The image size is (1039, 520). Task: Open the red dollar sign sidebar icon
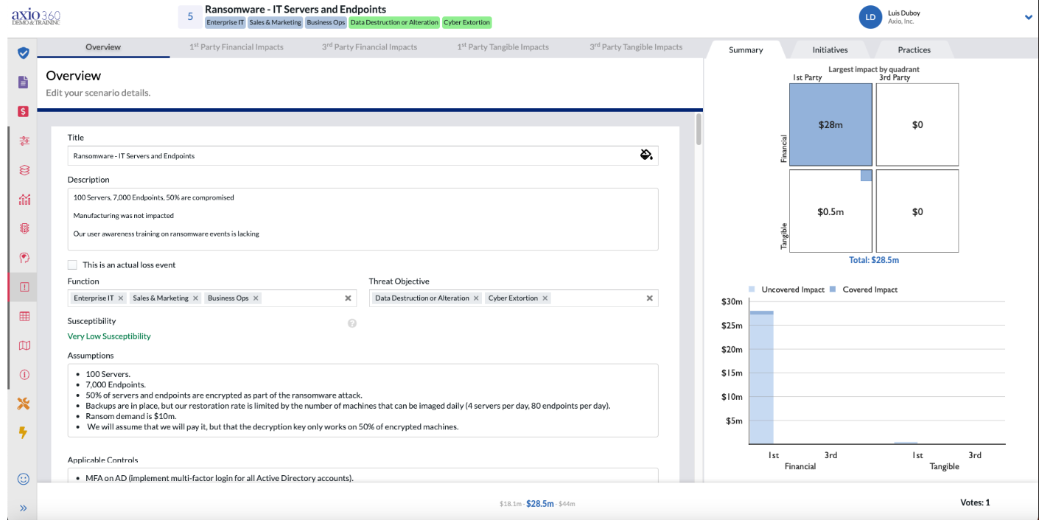coord(24,111)
